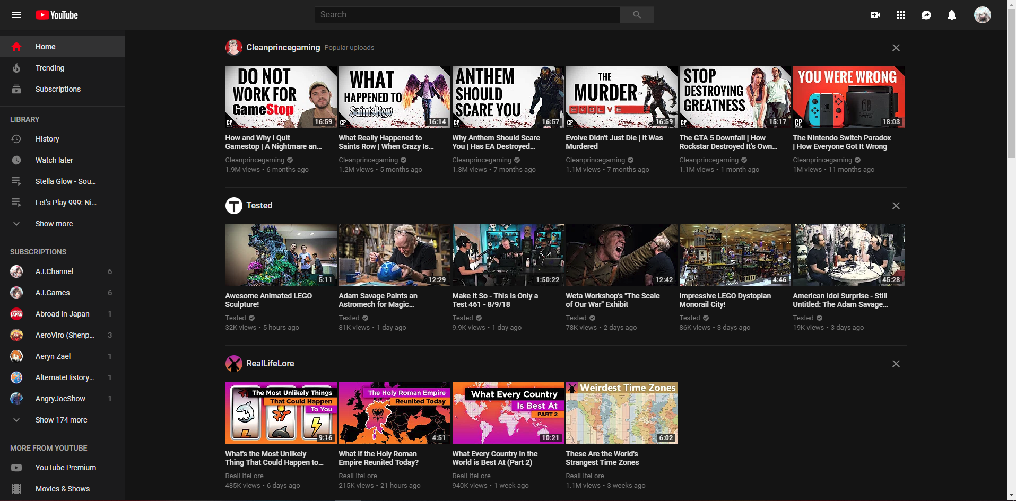Open the 'Weirdest Time Zones' thumbnail

622,413
